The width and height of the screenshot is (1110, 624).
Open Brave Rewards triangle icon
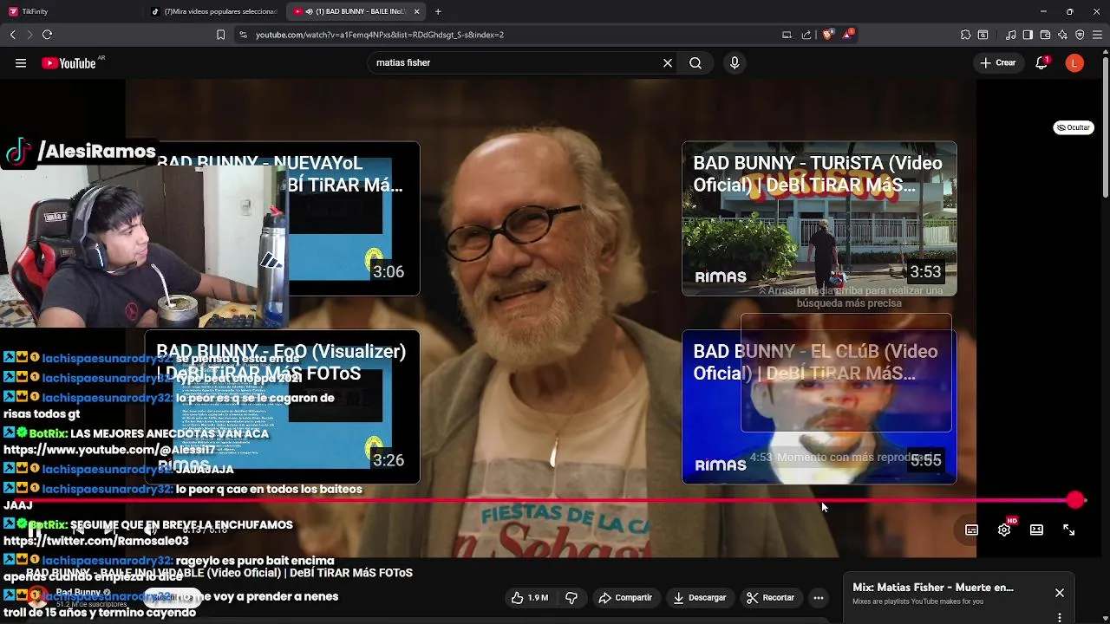[x=848, y=35]
